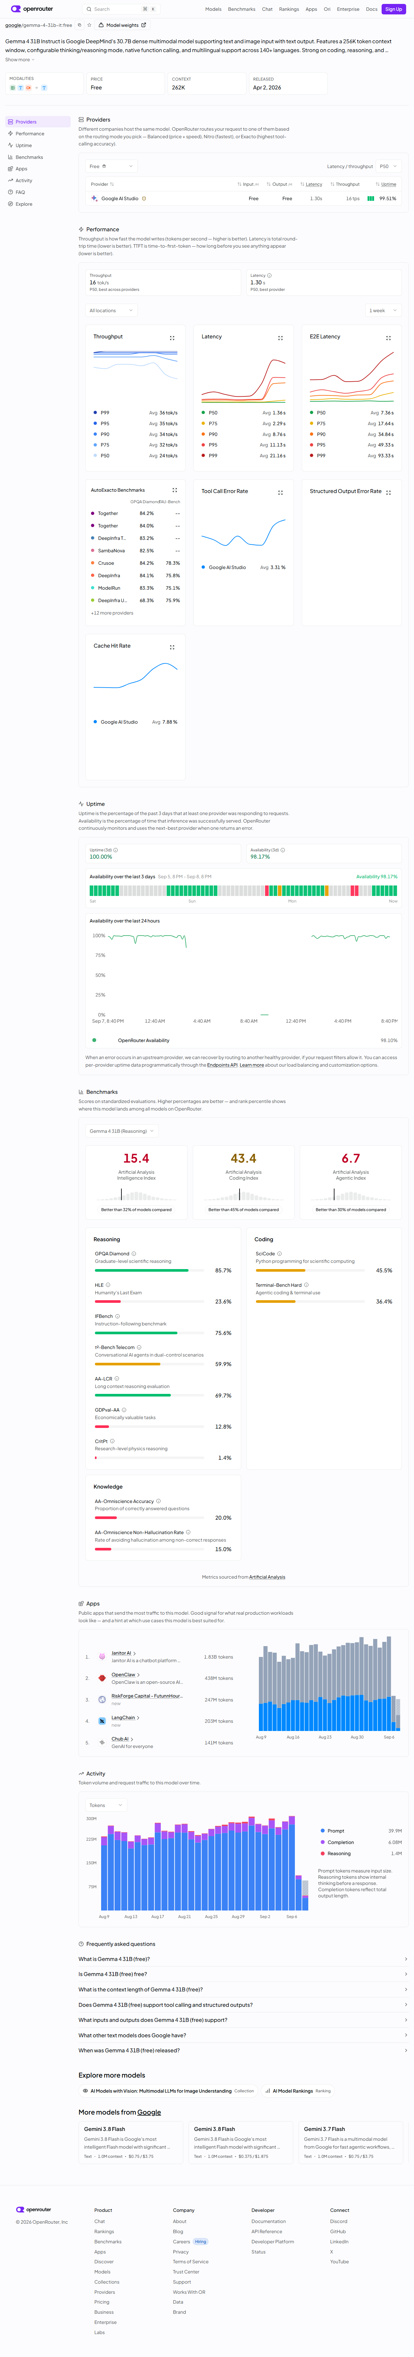Expand the Latency chart fullscreen icon

pyautogui.click(x=280, y=338)
